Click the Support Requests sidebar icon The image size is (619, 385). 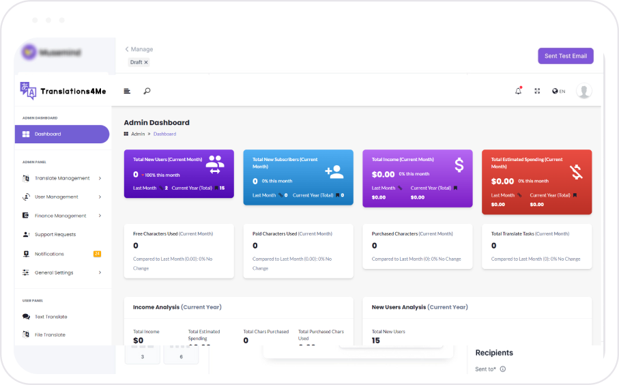click(x=26, y=235)
